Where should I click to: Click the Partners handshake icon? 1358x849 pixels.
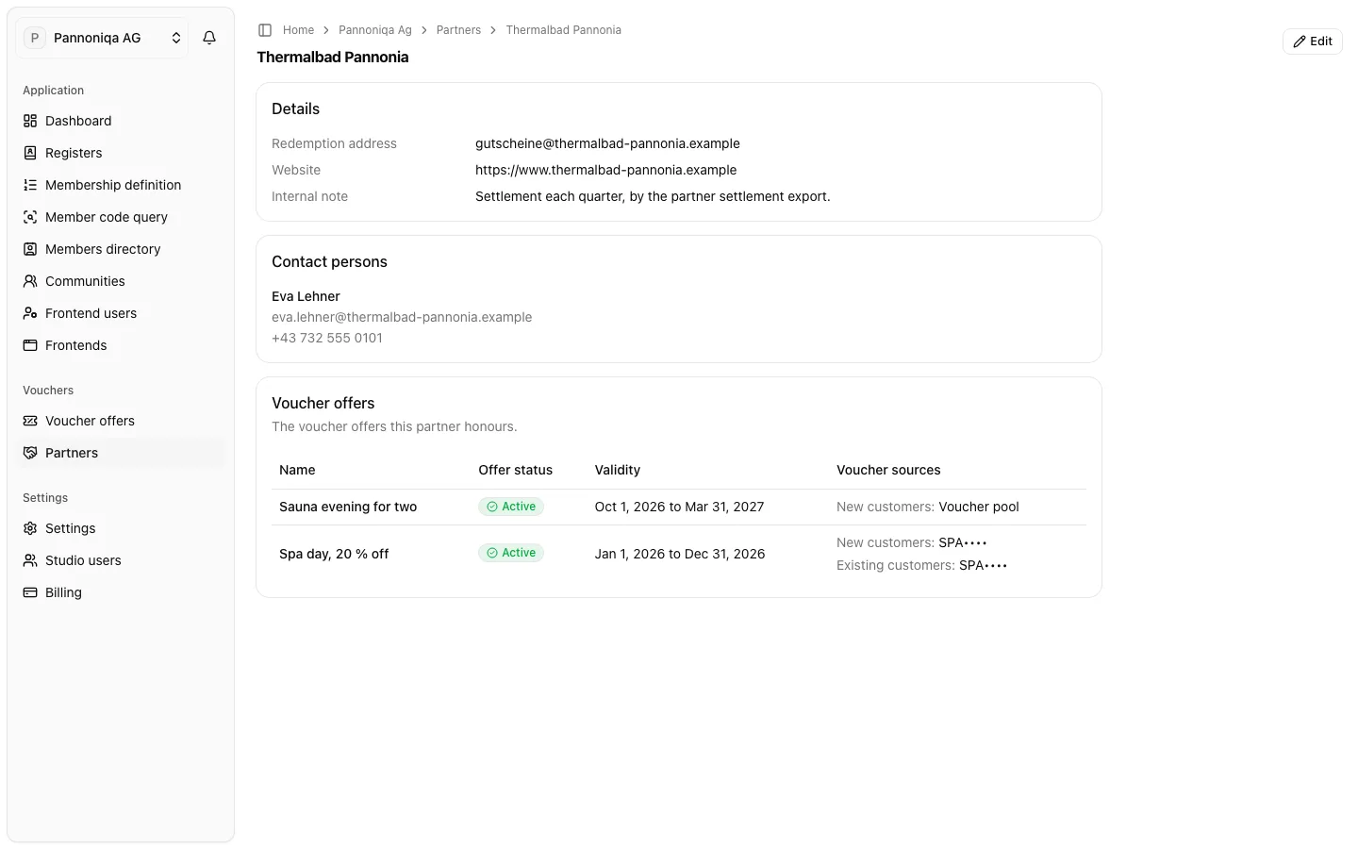tap(30, 453)
